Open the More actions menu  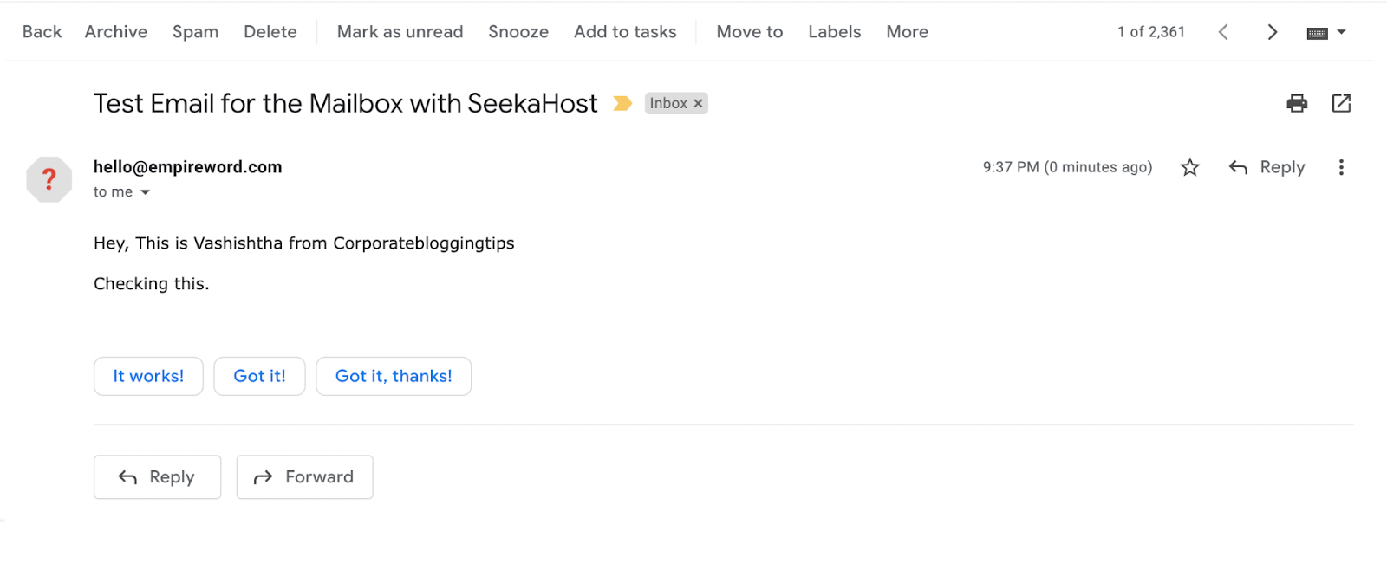coord(907,32)
